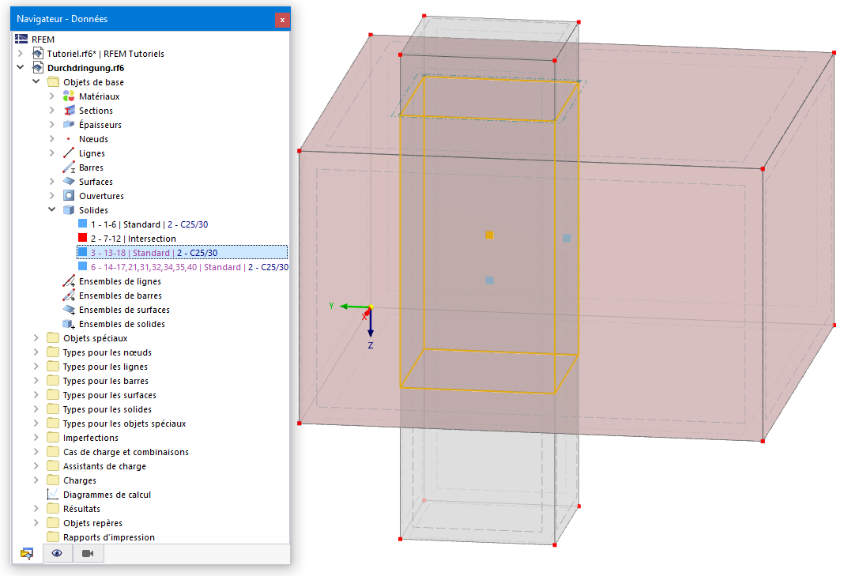Select Types pour les barres item
Viewport: 844px width, 576px height.
(x=106, y=381)
